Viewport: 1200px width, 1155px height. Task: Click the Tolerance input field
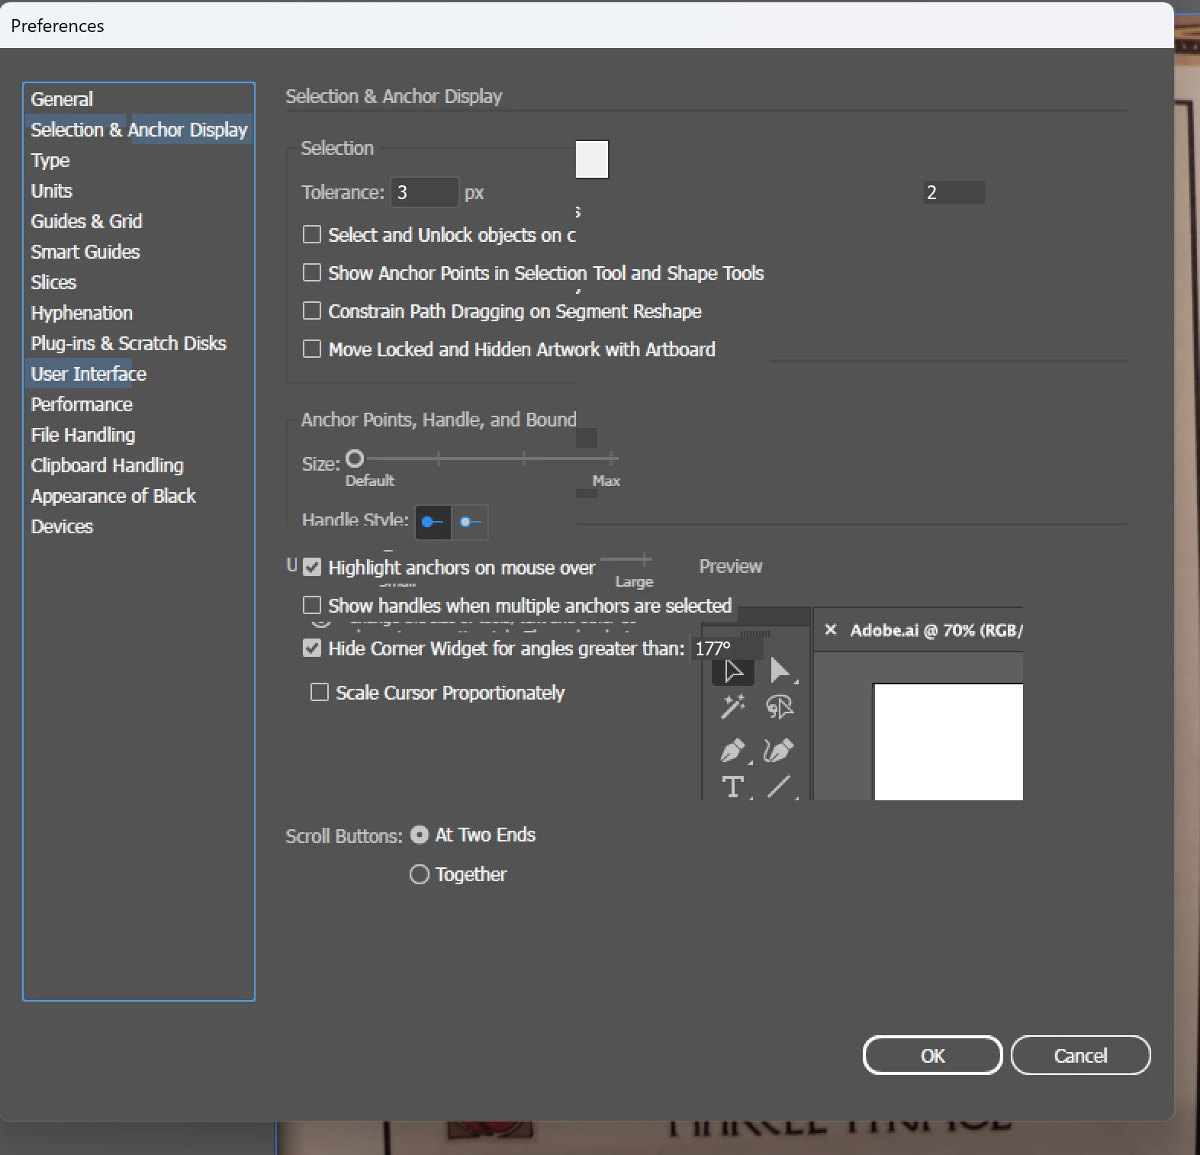425,192
